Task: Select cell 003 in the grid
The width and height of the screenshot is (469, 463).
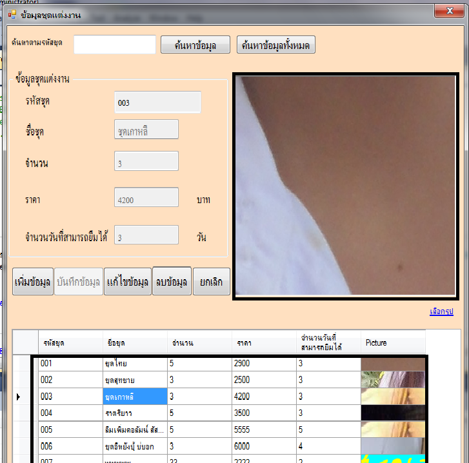Action: click(70, 397)
